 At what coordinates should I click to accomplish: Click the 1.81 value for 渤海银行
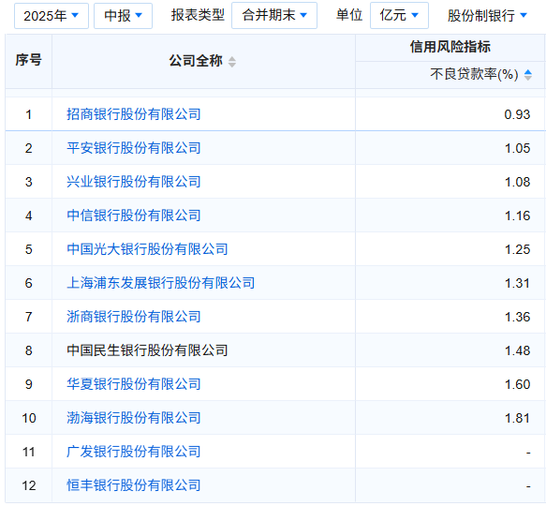(518, 418)
